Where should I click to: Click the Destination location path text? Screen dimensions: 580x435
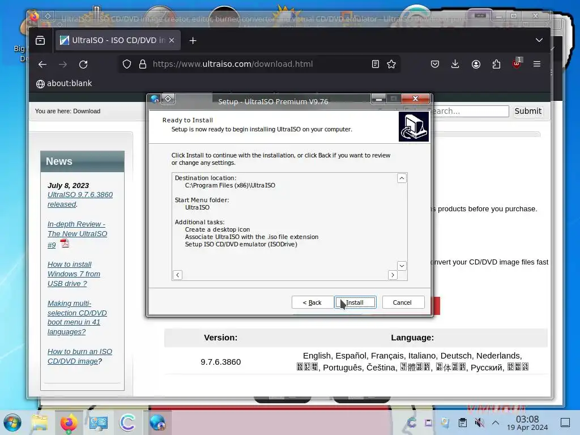pyautogui.click(x=230, y=185)
